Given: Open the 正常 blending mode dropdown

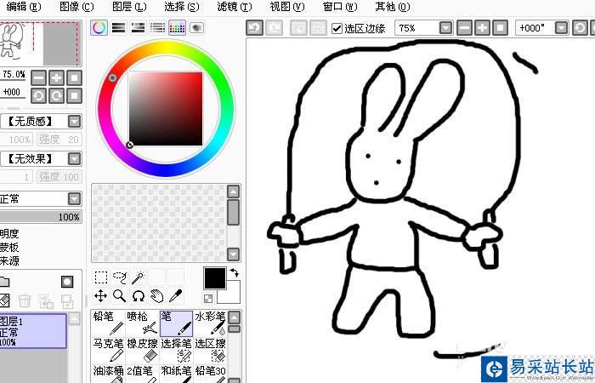Looking at the screenshot, I should tap(75, 198).
